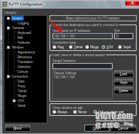The image size is (139, 134).
Task: Click the Save button
Action: (124, 82)
